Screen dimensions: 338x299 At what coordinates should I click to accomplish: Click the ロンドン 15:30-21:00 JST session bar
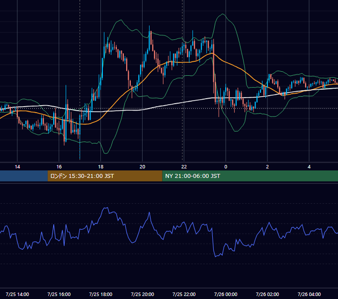click(105, 176)
